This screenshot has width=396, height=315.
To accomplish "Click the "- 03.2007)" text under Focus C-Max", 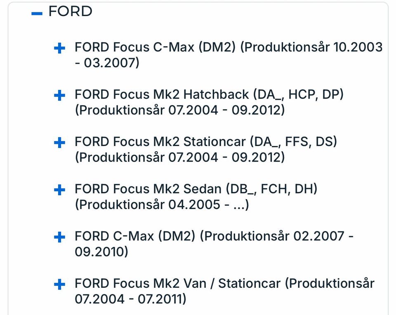I will (107, 63).
